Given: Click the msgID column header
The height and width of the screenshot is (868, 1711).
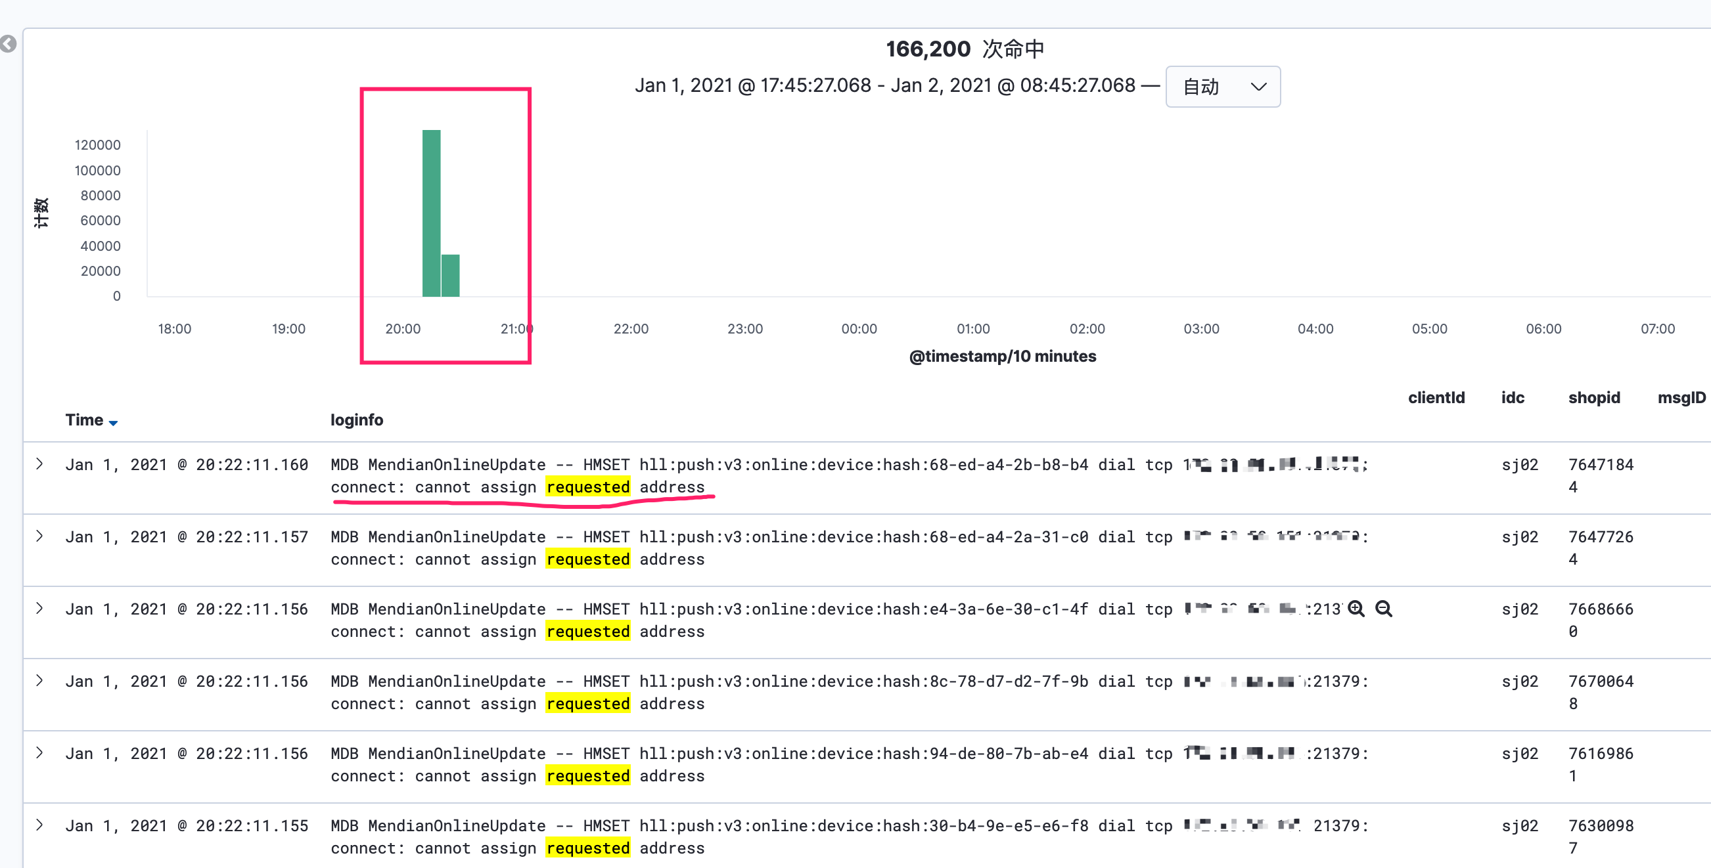Looking at the screenshot, I should (x=1681, y=397).
